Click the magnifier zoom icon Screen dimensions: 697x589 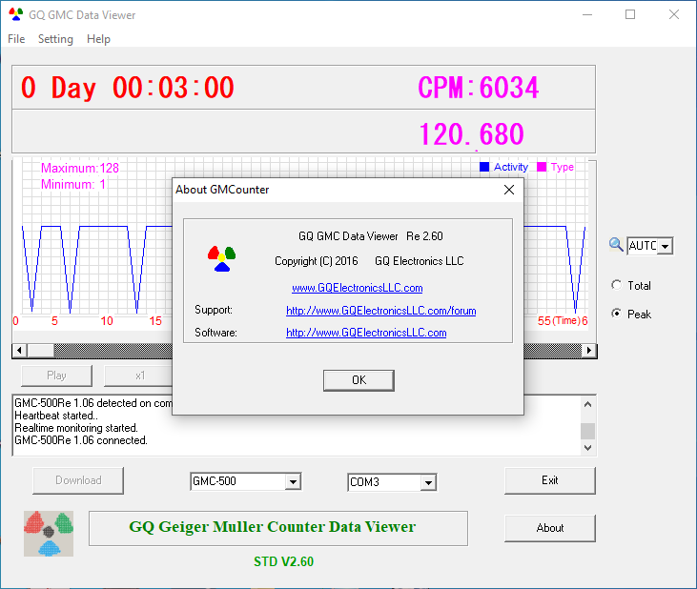coord(616,245)
